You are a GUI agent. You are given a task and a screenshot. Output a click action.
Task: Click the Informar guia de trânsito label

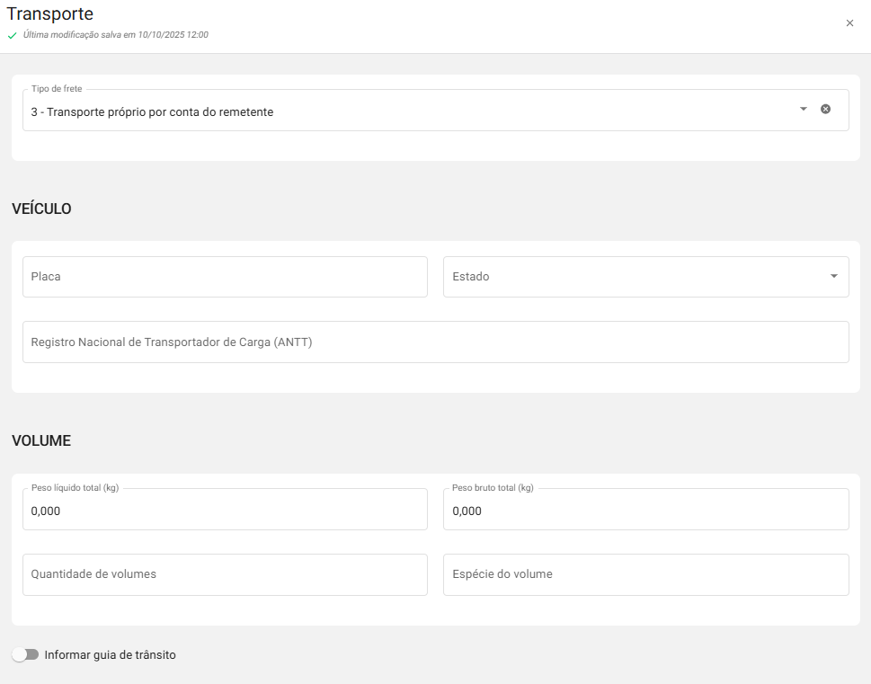(110, 655)
